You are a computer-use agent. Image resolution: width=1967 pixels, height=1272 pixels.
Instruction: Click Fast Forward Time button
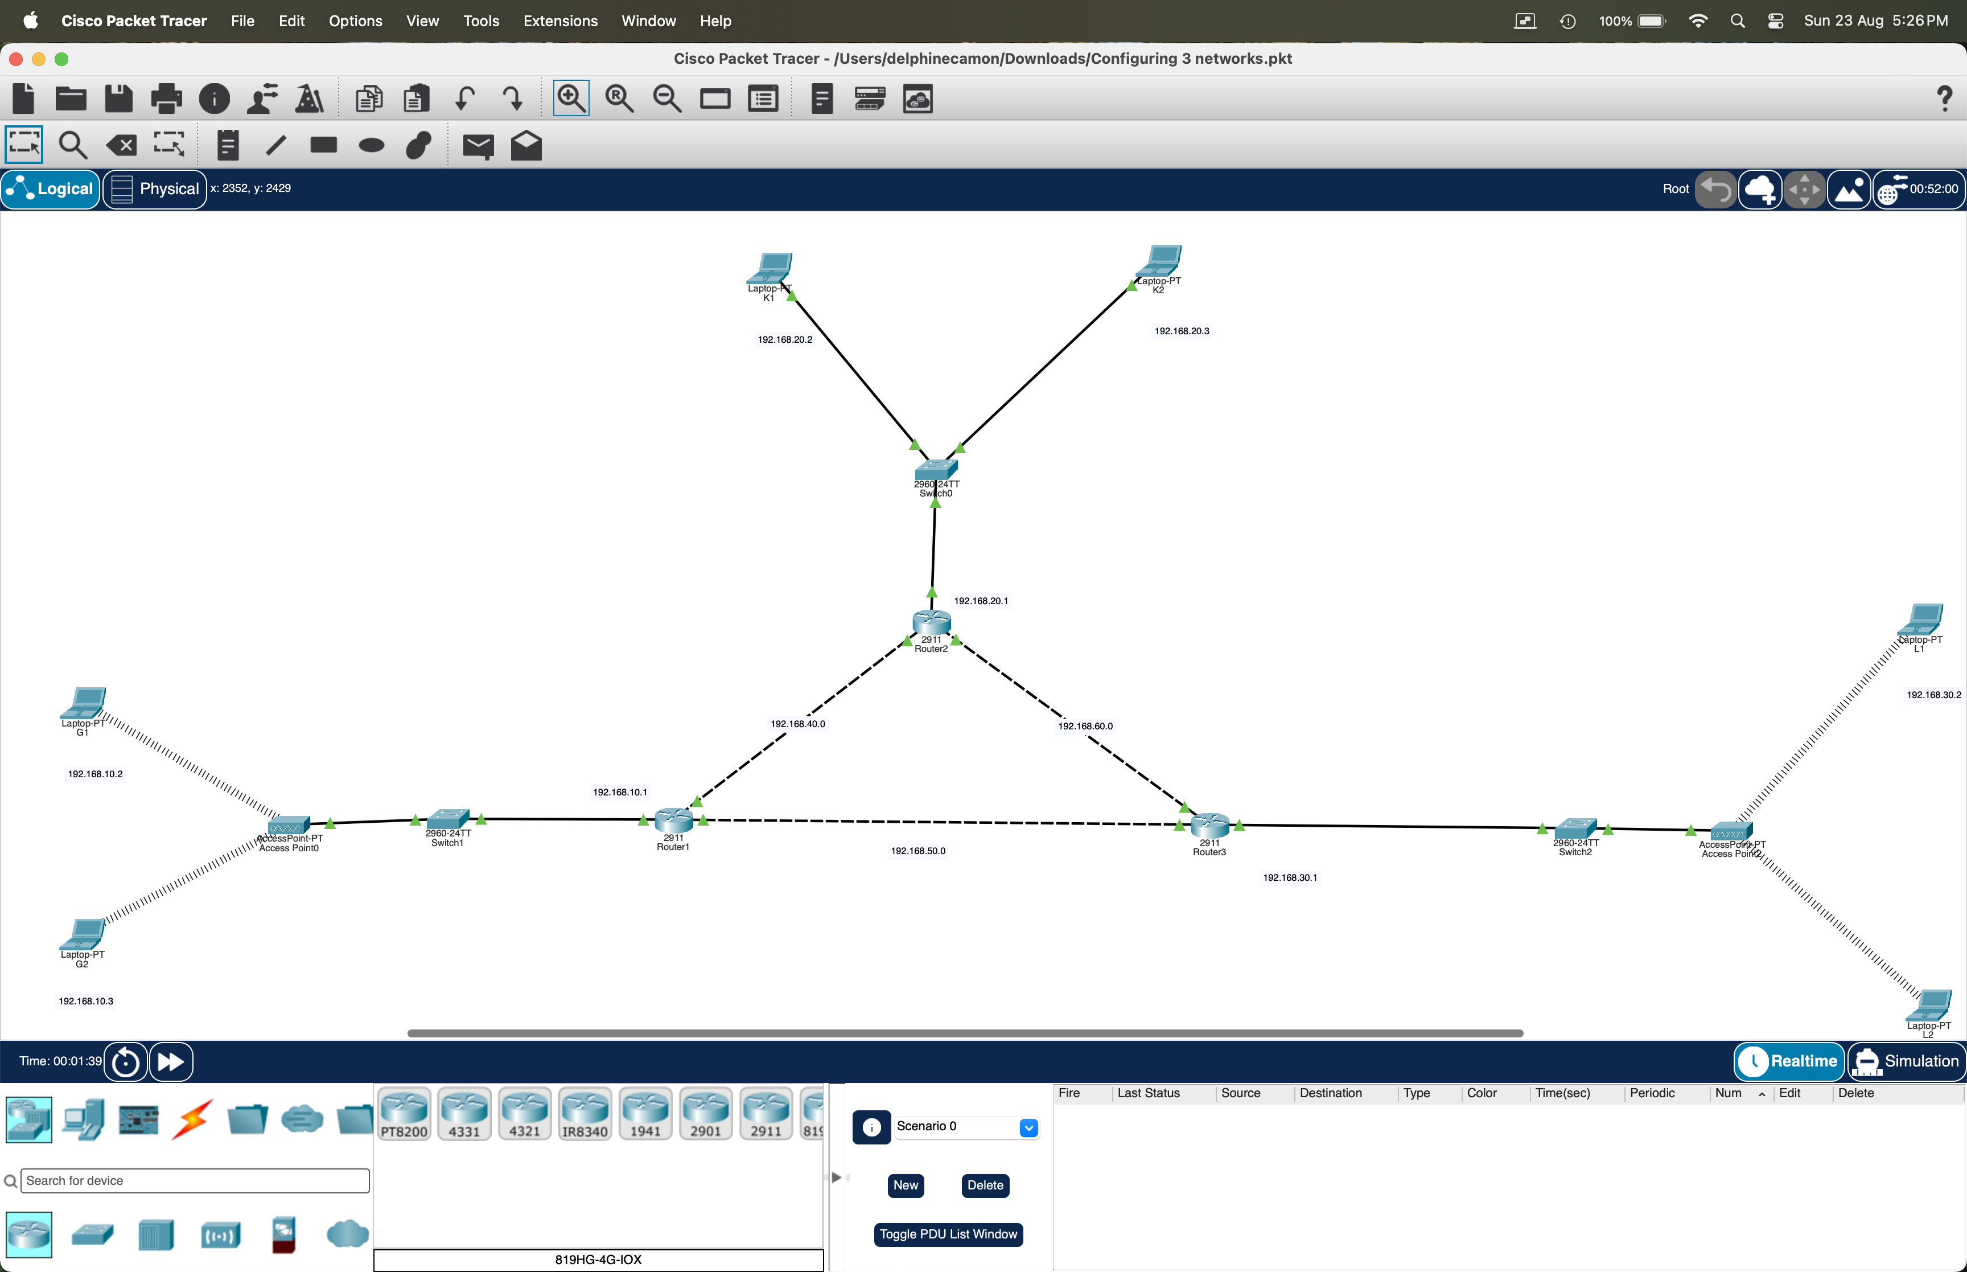(171, 1061)
